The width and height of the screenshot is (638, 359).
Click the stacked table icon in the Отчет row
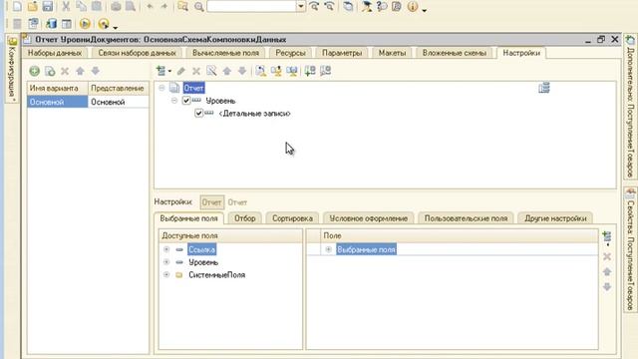544,88
